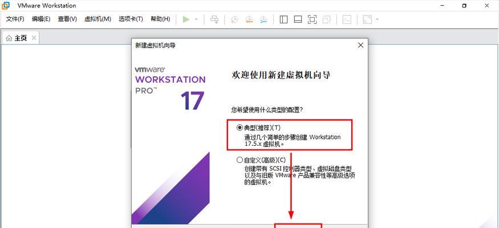Click the revert to snapshot icon

[x=249, y=19]
